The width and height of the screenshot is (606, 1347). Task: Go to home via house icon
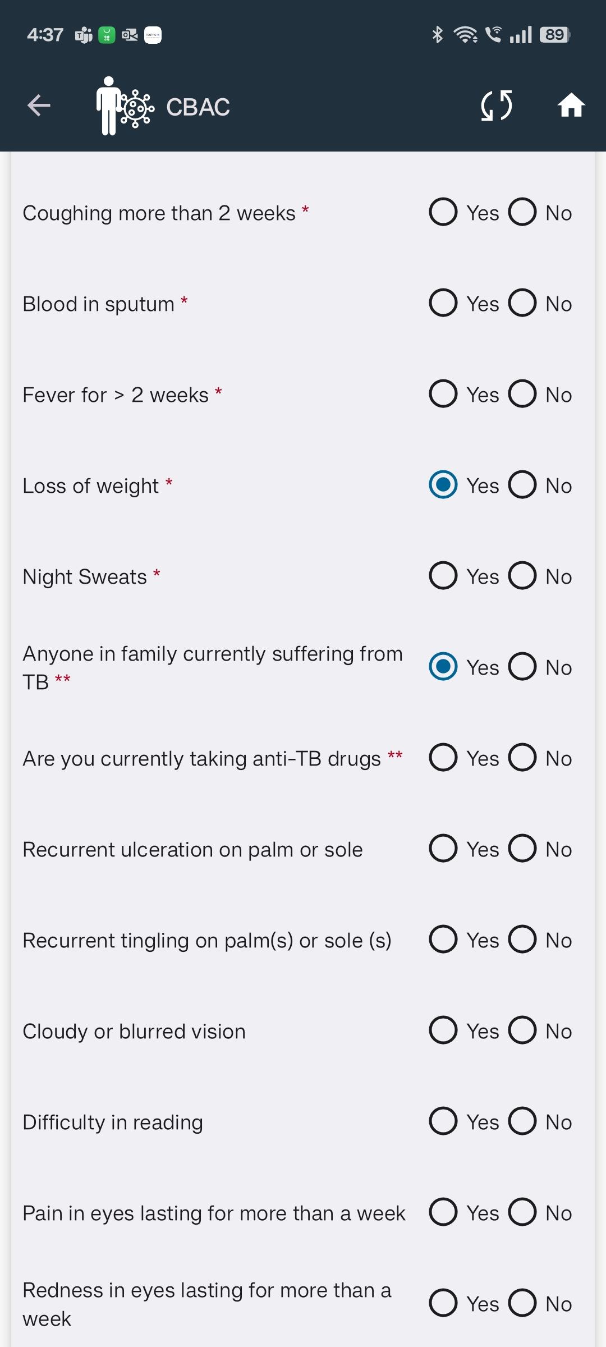click(571, 106)
